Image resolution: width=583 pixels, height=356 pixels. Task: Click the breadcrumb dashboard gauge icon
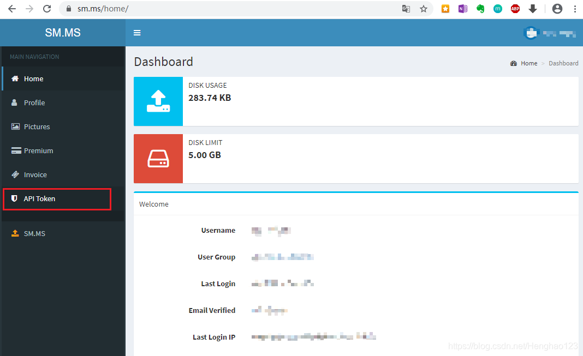tap(514, 63)
